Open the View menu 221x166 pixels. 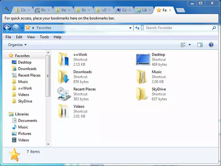pos(31,37)
